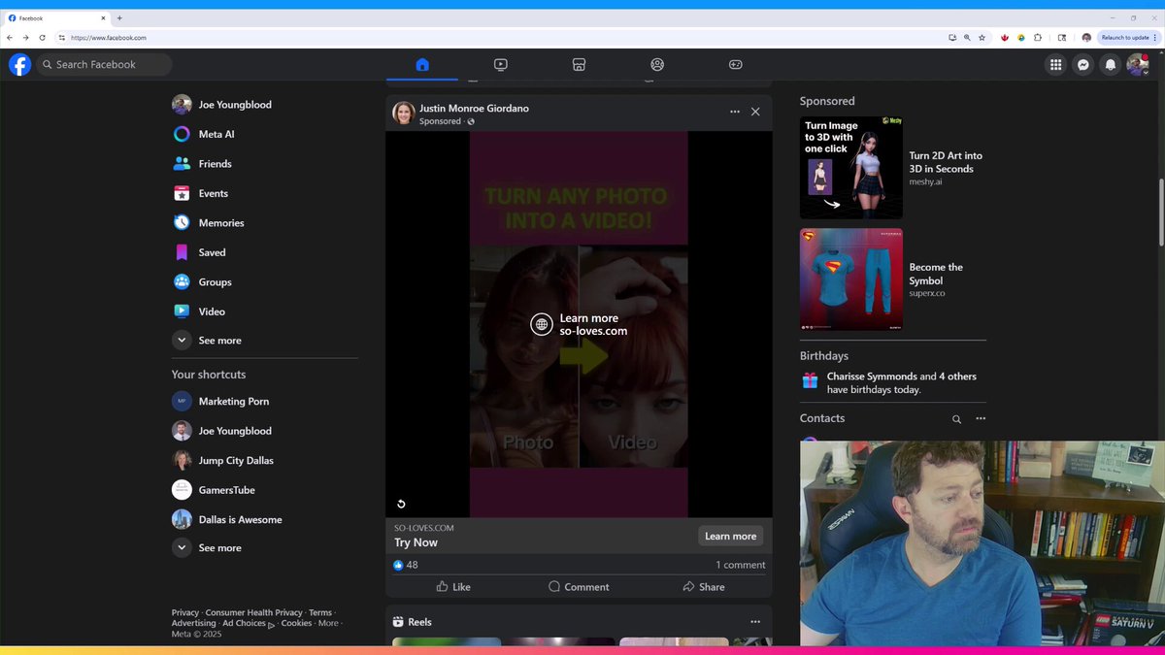
Task: Search contacts with magnifier icon
Action: click(956, 419)
